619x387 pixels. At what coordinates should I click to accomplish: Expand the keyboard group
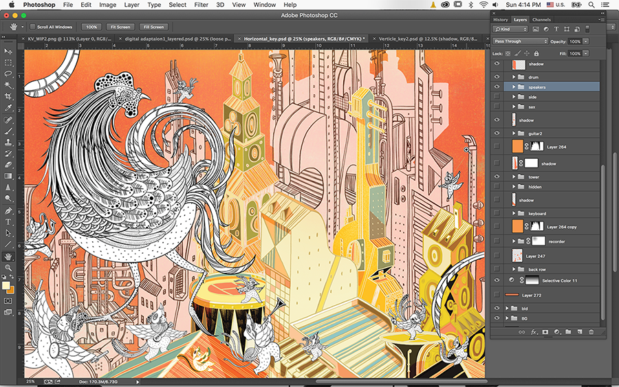(x=514, y=213)
